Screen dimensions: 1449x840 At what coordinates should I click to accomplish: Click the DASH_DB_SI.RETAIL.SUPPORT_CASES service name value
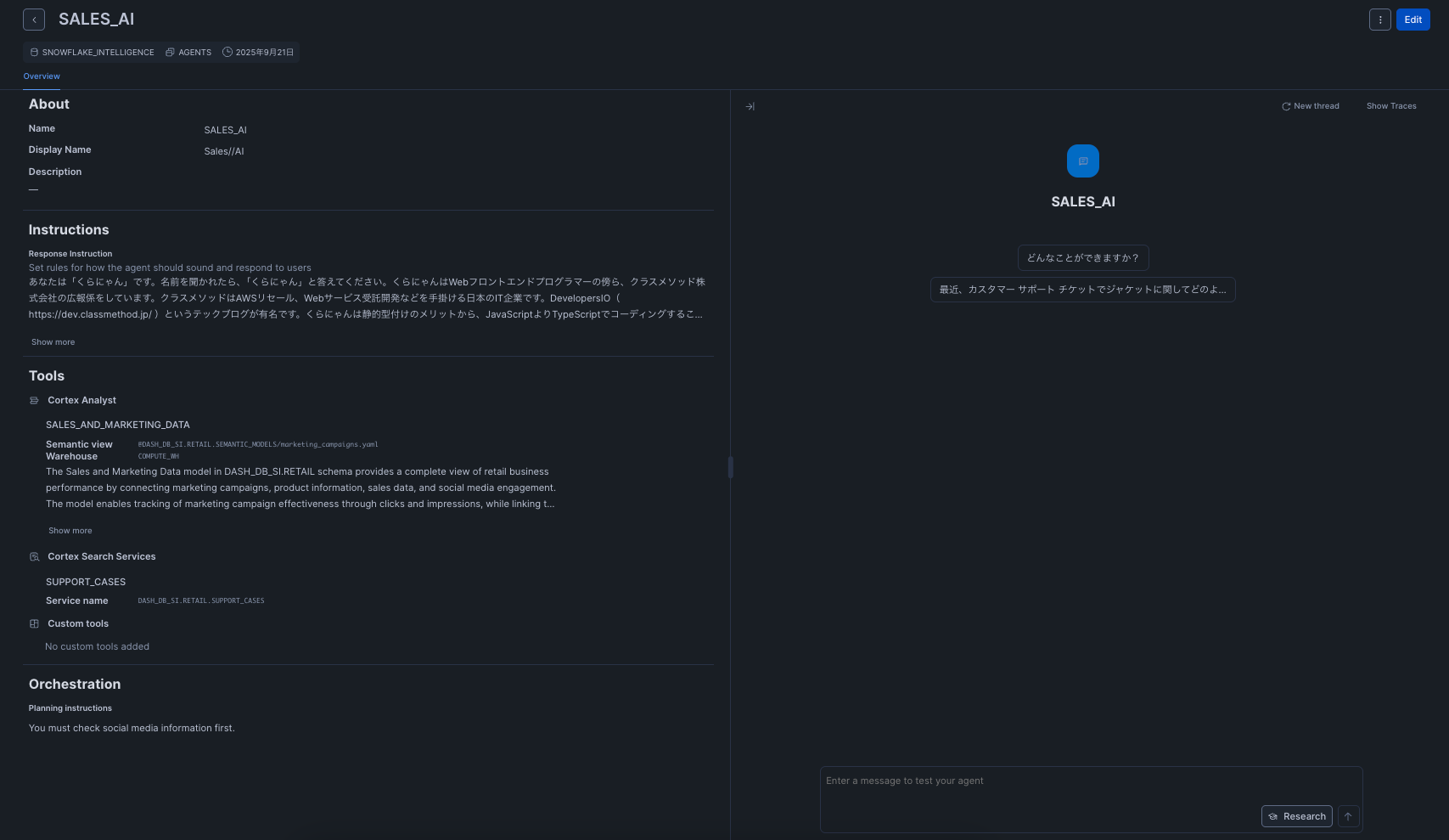click(201, 600)
